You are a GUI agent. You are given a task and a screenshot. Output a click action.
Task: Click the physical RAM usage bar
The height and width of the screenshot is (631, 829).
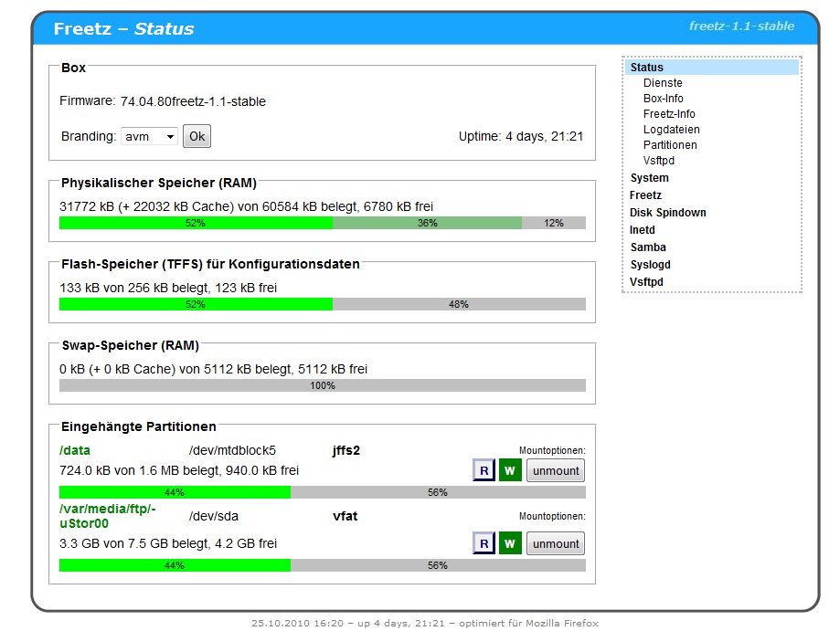(322, 223)
